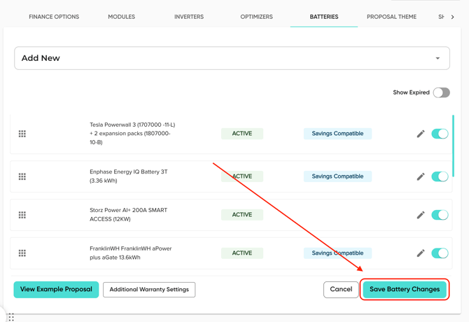The height and width of the screenshot is (322, 469).
Task: Open editor for Storz Power AI+ battery
Action: pos(421,215)
